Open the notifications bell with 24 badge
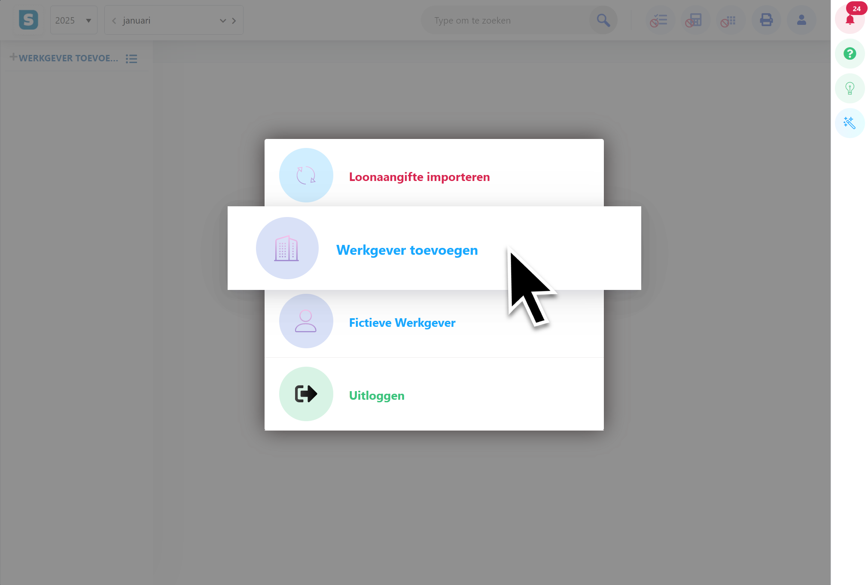Viewport: 868px width, 585px height. pos(849,20)
